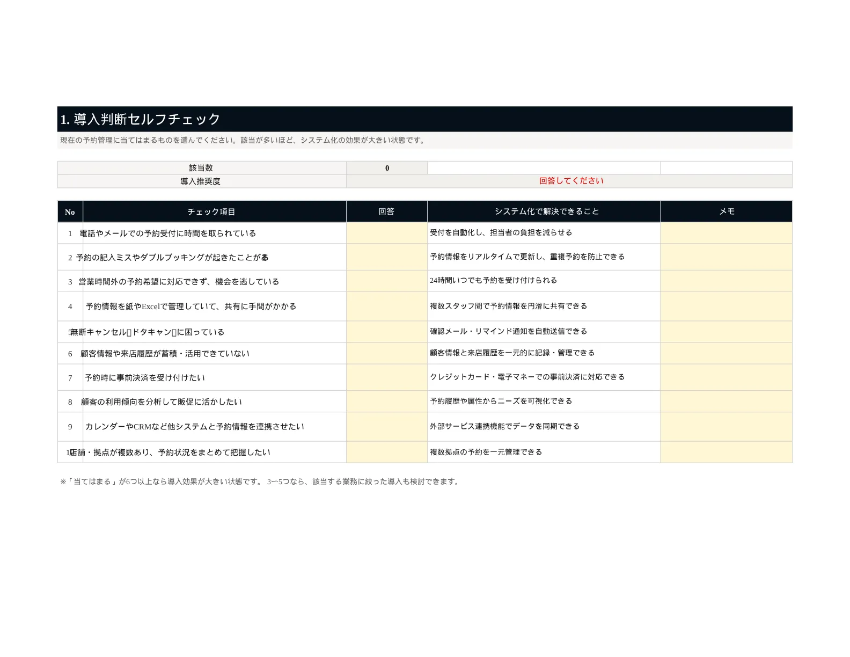Click the red "回答してください" message
This screenshot has width=850, height=657.
pyautogui.click(x=571, y=181)
